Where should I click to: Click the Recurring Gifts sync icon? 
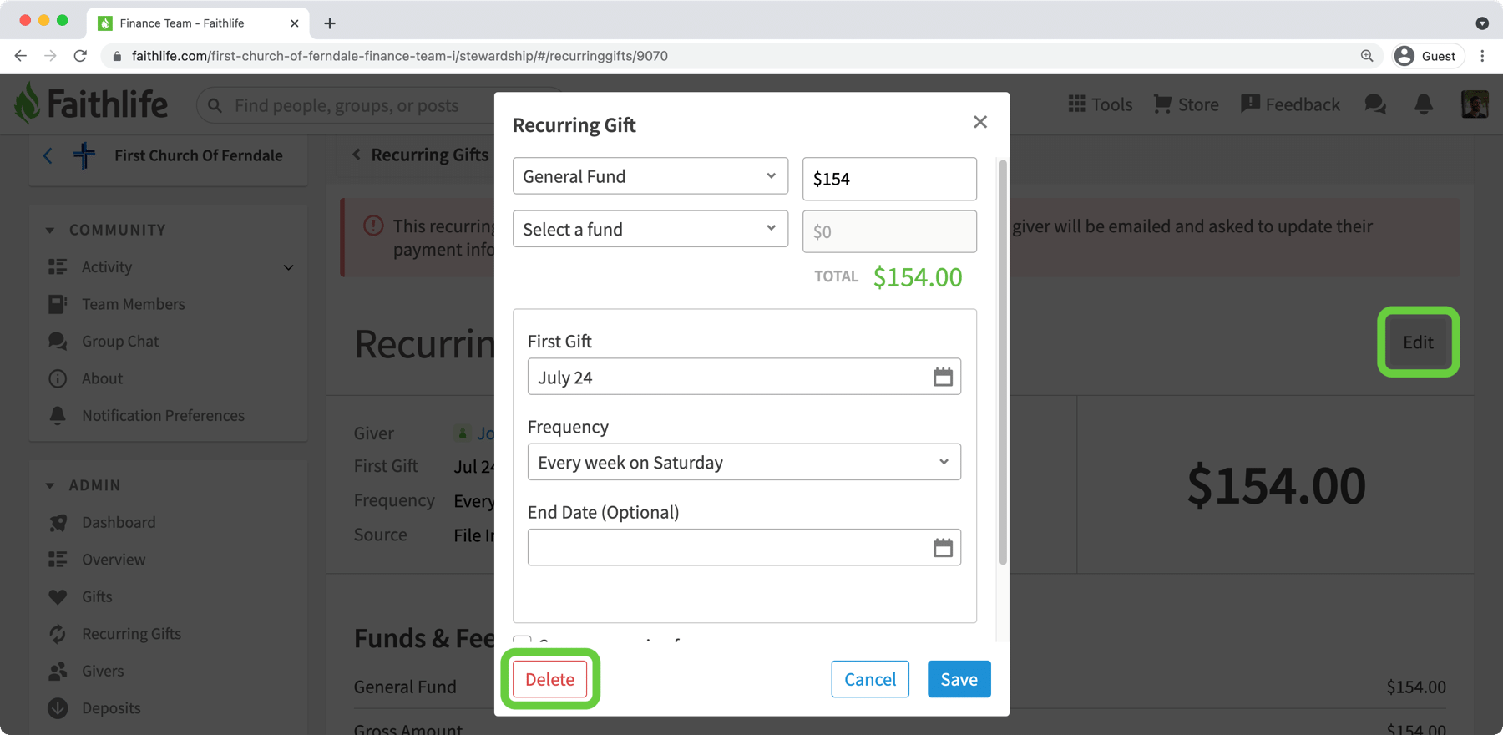(x=58, y=634)
